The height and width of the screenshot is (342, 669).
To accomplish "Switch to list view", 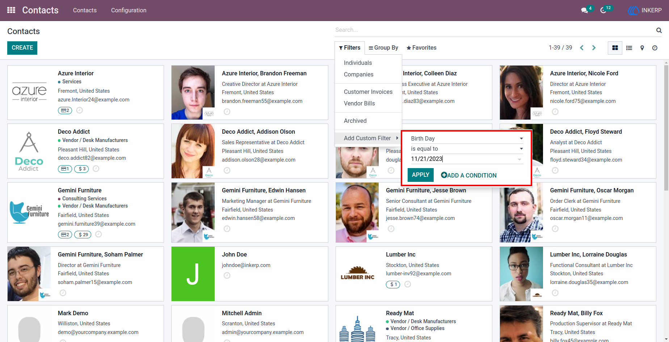I will 629,48.
